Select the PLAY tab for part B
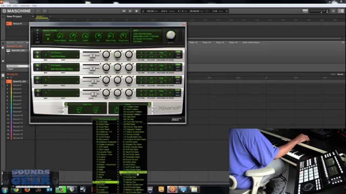Viewport: 346px width, 194px height. tap(178, 64)
